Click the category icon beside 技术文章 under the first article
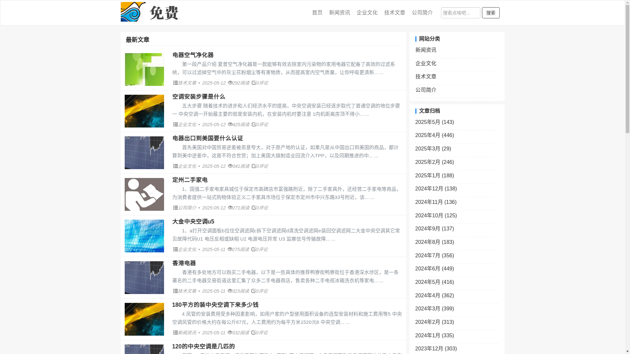630x354 pixels. tap(175, 83)
